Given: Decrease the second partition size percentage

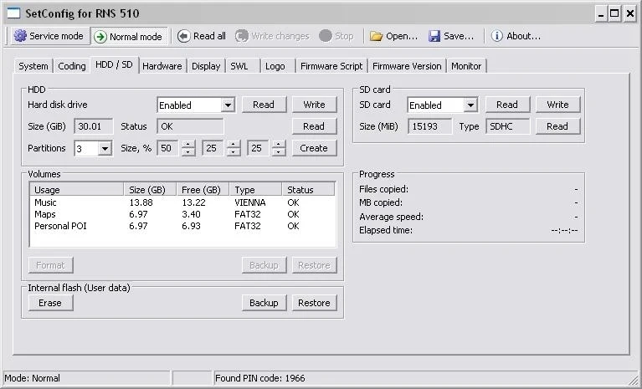Looking at the screenshot, I should (233, 152).
